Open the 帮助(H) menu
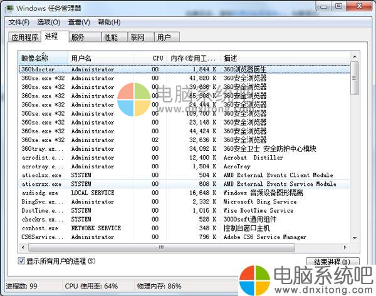The height and width of the screenshot is (296, 376). coord(108,23)
